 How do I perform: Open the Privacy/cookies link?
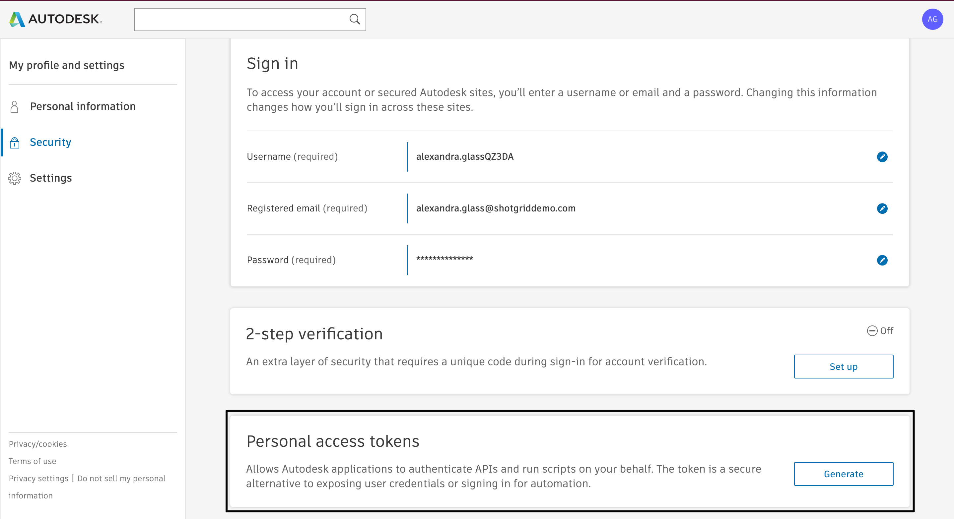(x=38, y=444)
